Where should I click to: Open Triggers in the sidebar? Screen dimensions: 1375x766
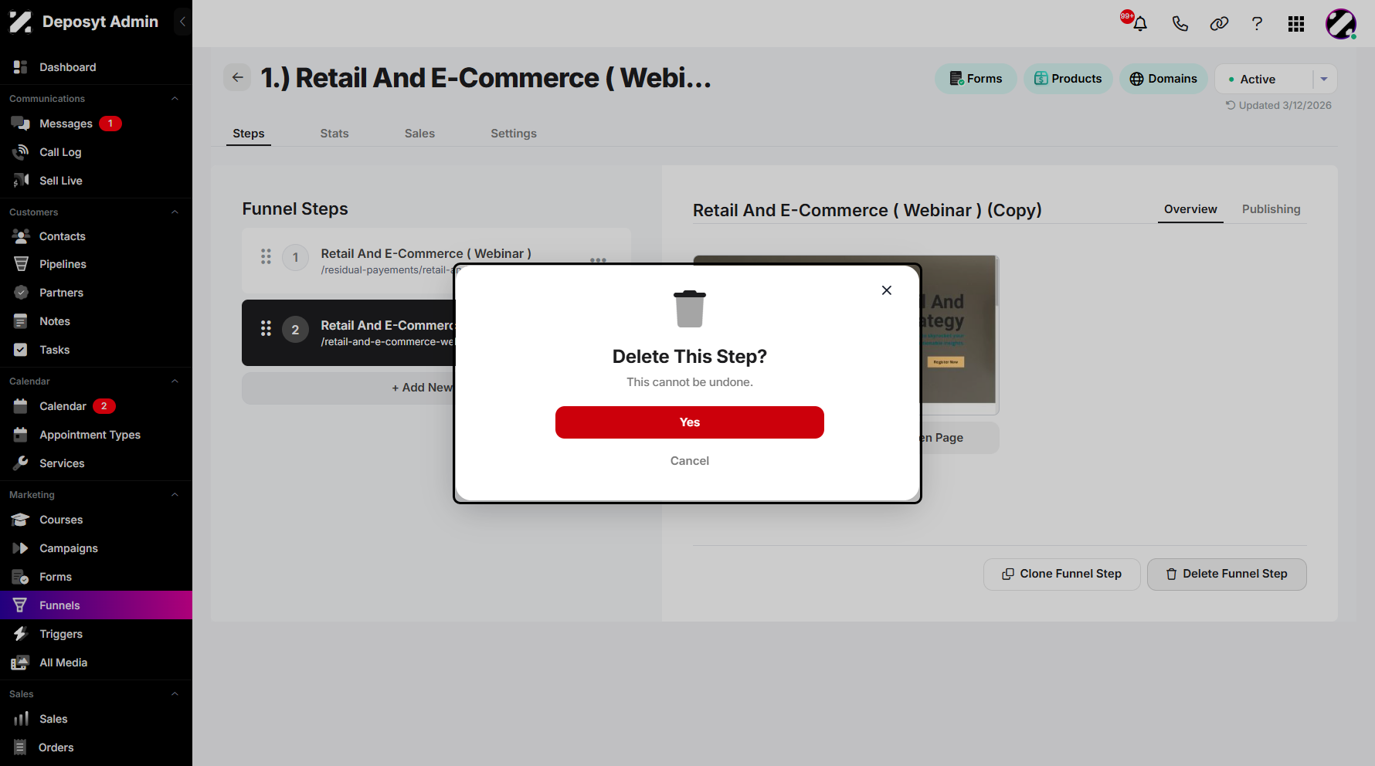[x=96, y=634]
